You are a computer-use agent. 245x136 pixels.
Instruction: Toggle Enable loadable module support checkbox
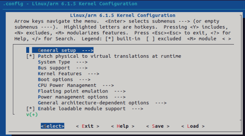pos(30,109)
